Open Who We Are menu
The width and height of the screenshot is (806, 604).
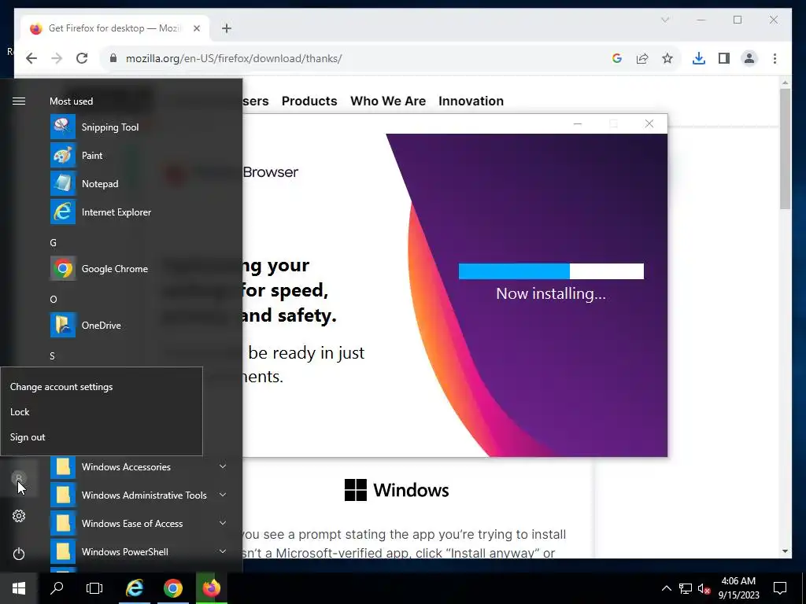[387, 101]
